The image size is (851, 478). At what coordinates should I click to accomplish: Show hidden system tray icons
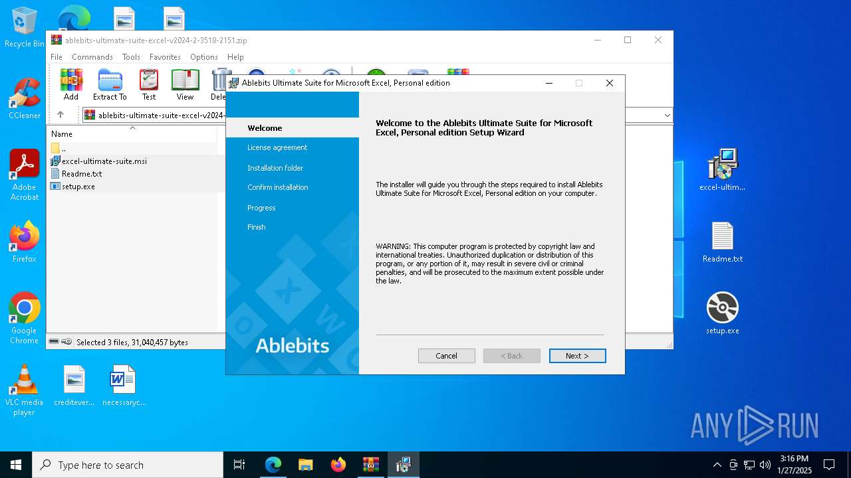tap(717, 465)
